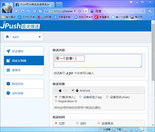Image resolution: width=155 pixels, height=132 pixels.
Task: Open the 云中的天使 bookmark
Action: pyautogui.click(x=26, y=17)
